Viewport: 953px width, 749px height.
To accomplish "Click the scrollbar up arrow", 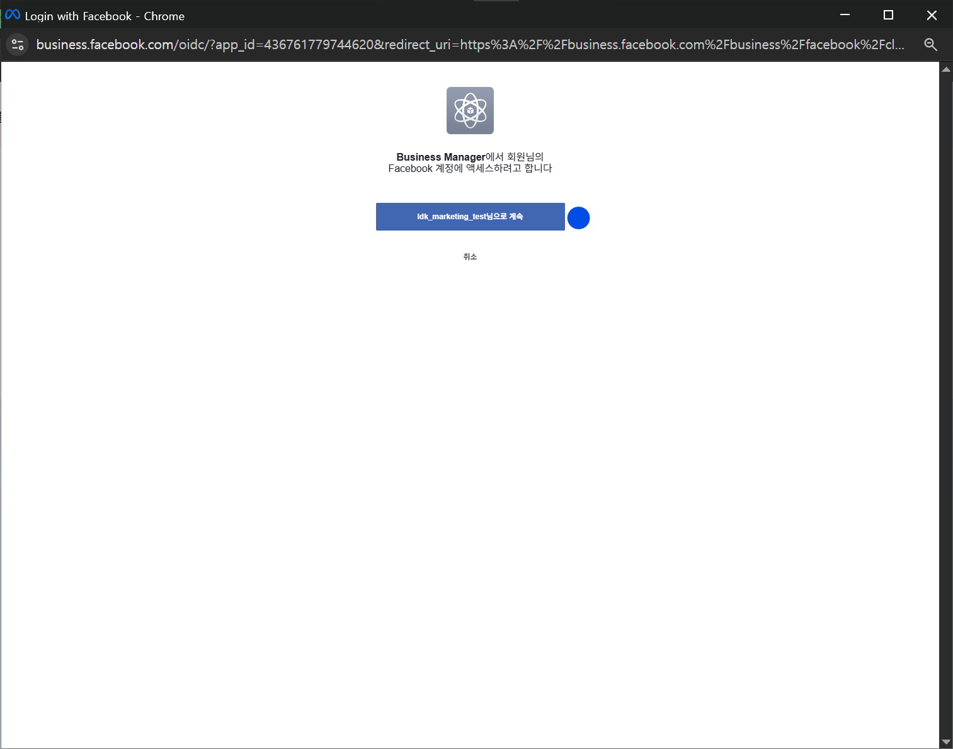I will click(945, 69).
